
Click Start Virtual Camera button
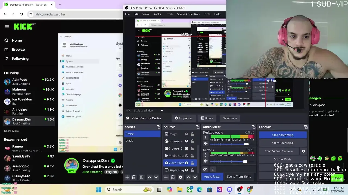[x=279, y=151]
